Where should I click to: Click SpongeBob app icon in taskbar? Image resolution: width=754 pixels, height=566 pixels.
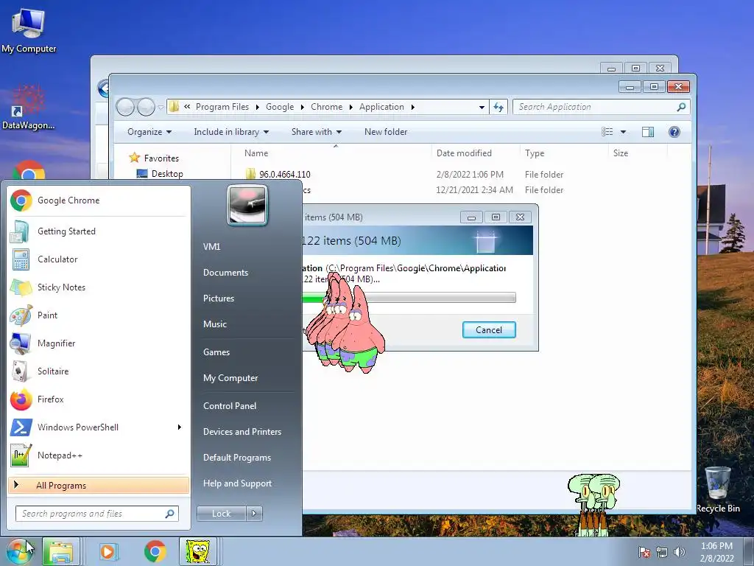click(x=197, y=551)
